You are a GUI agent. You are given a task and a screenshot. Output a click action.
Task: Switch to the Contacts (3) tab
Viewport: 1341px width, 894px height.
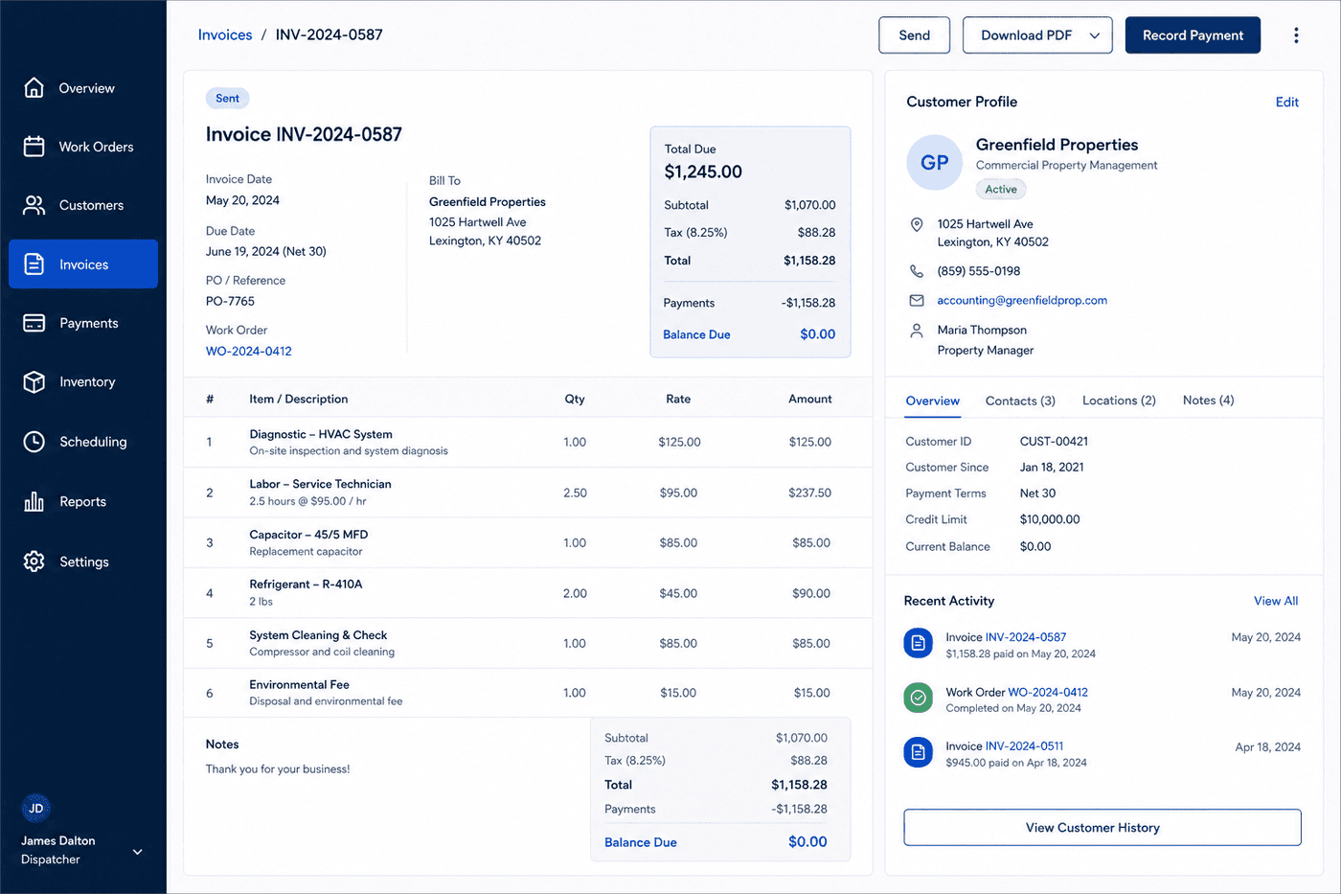click(1020, 401)
